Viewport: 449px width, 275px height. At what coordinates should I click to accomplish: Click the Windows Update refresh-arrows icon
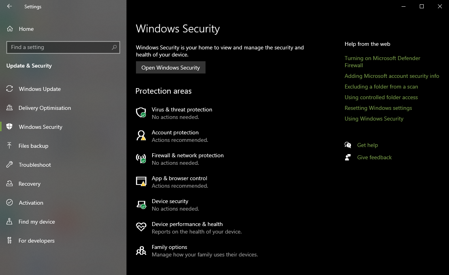click(x=9, y=89)
